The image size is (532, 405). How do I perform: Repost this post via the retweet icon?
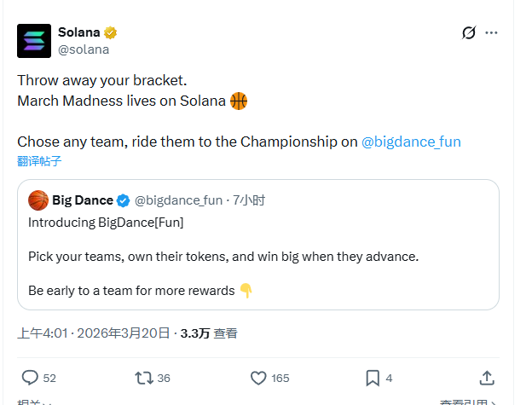[x=143, y=378]
